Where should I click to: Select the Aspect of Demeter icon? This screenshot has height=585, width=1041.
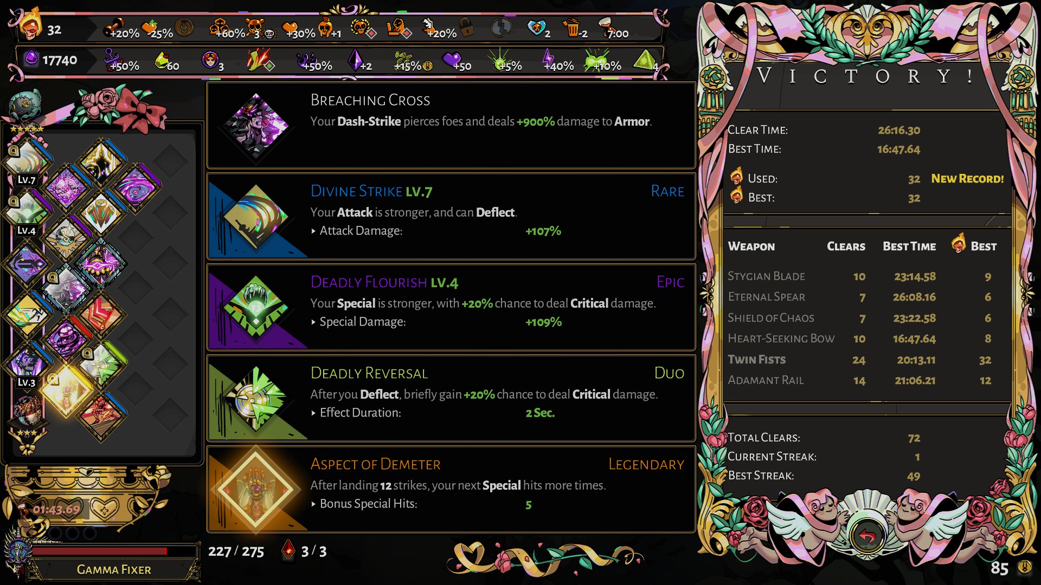point(256,490)
